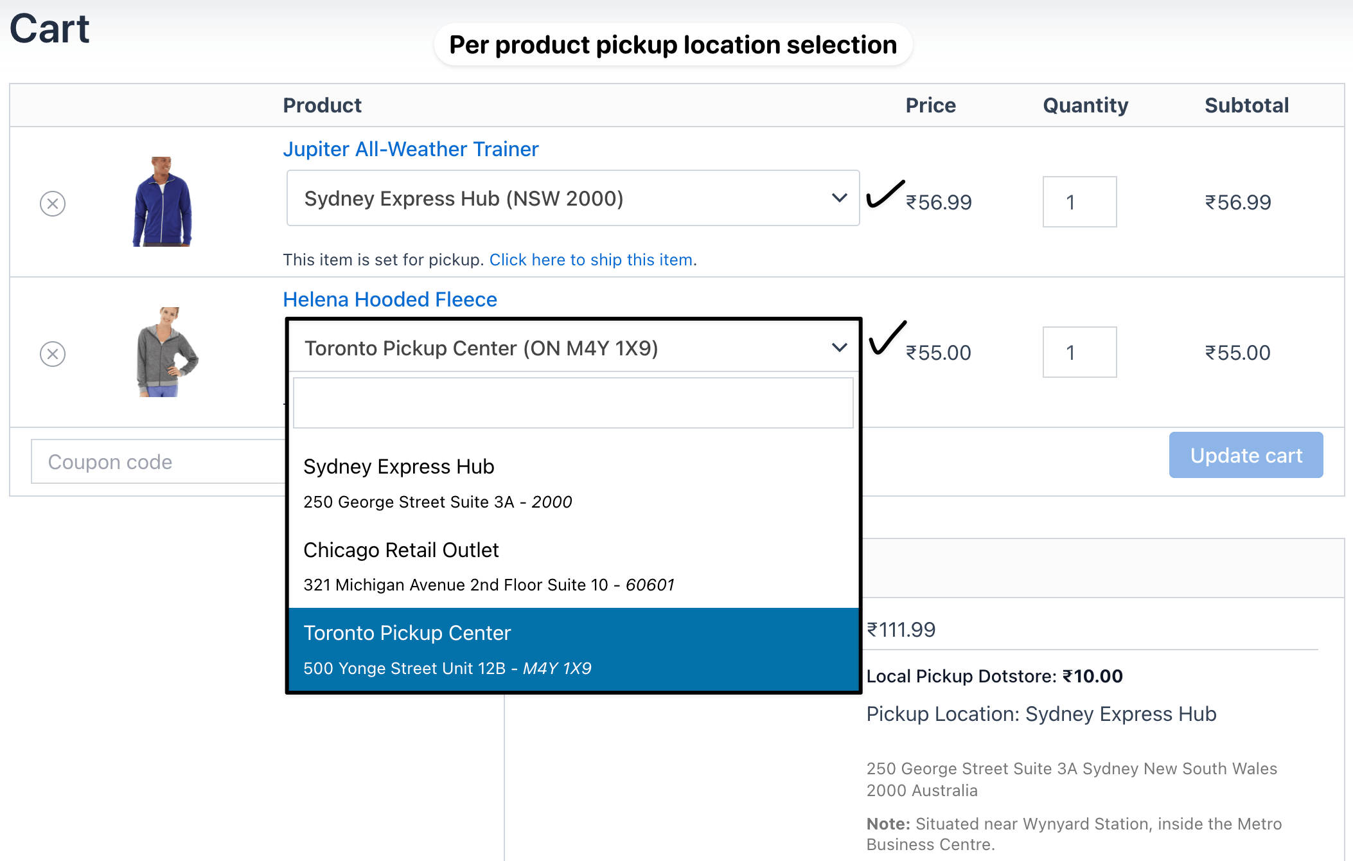Remove the Helena Hooded Fleece from cart
The width and height of the screenshot is (1353, 861).
click(x=53, y=353)
